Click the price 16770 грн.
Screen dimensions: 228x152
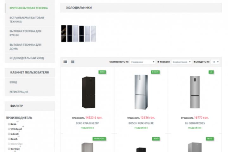click(x=201, y=117)
